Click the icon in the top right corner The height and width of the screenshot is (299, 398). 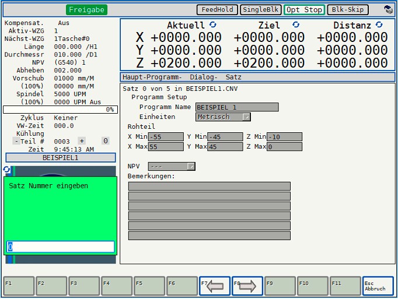388,10
